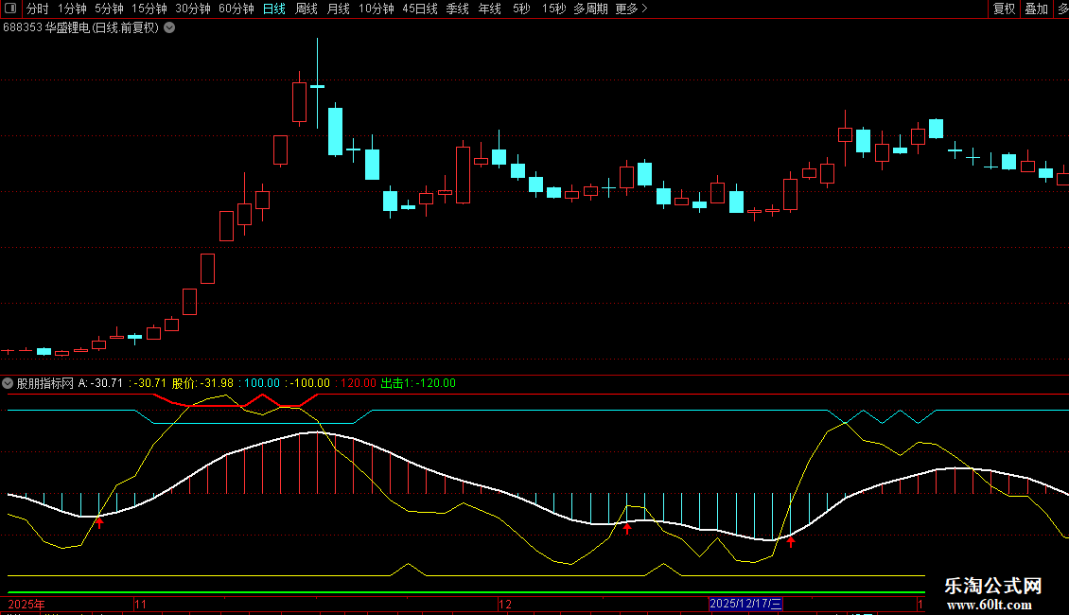The height and width of the screenshot is (615, 1069).
Task: Click the middle red arrow signal in indicator
Action: point(626,529)
